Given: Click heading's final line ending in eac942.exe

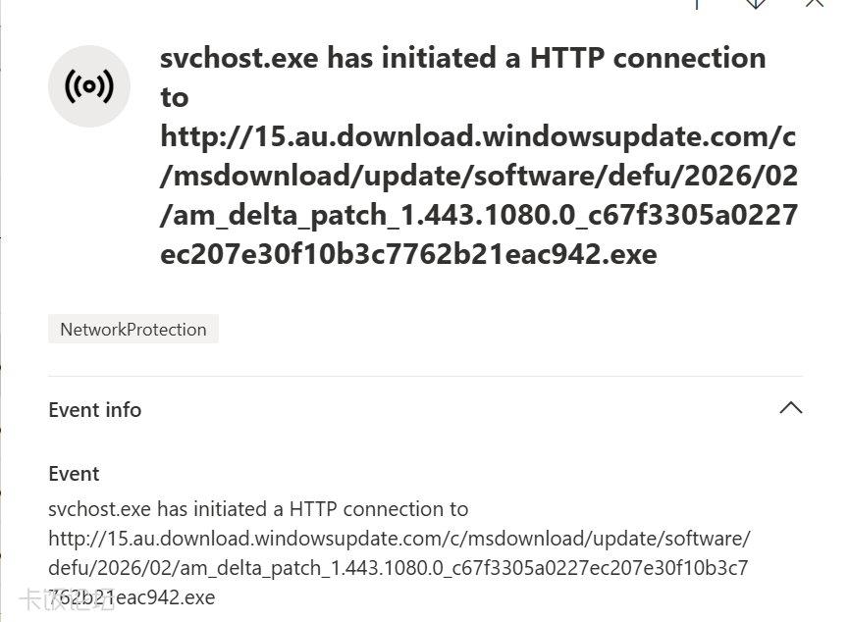Looking at the screenshot, I should click(x=408, y=254).
